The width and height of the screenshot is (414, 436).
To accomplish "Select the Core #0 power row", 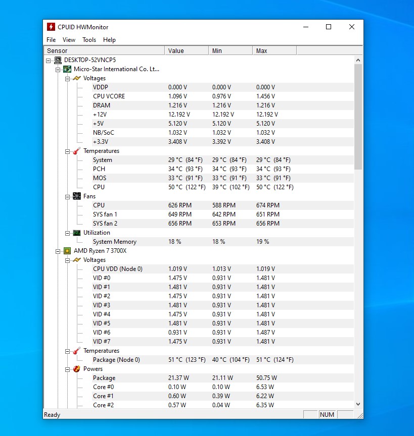I will (223, 387).
